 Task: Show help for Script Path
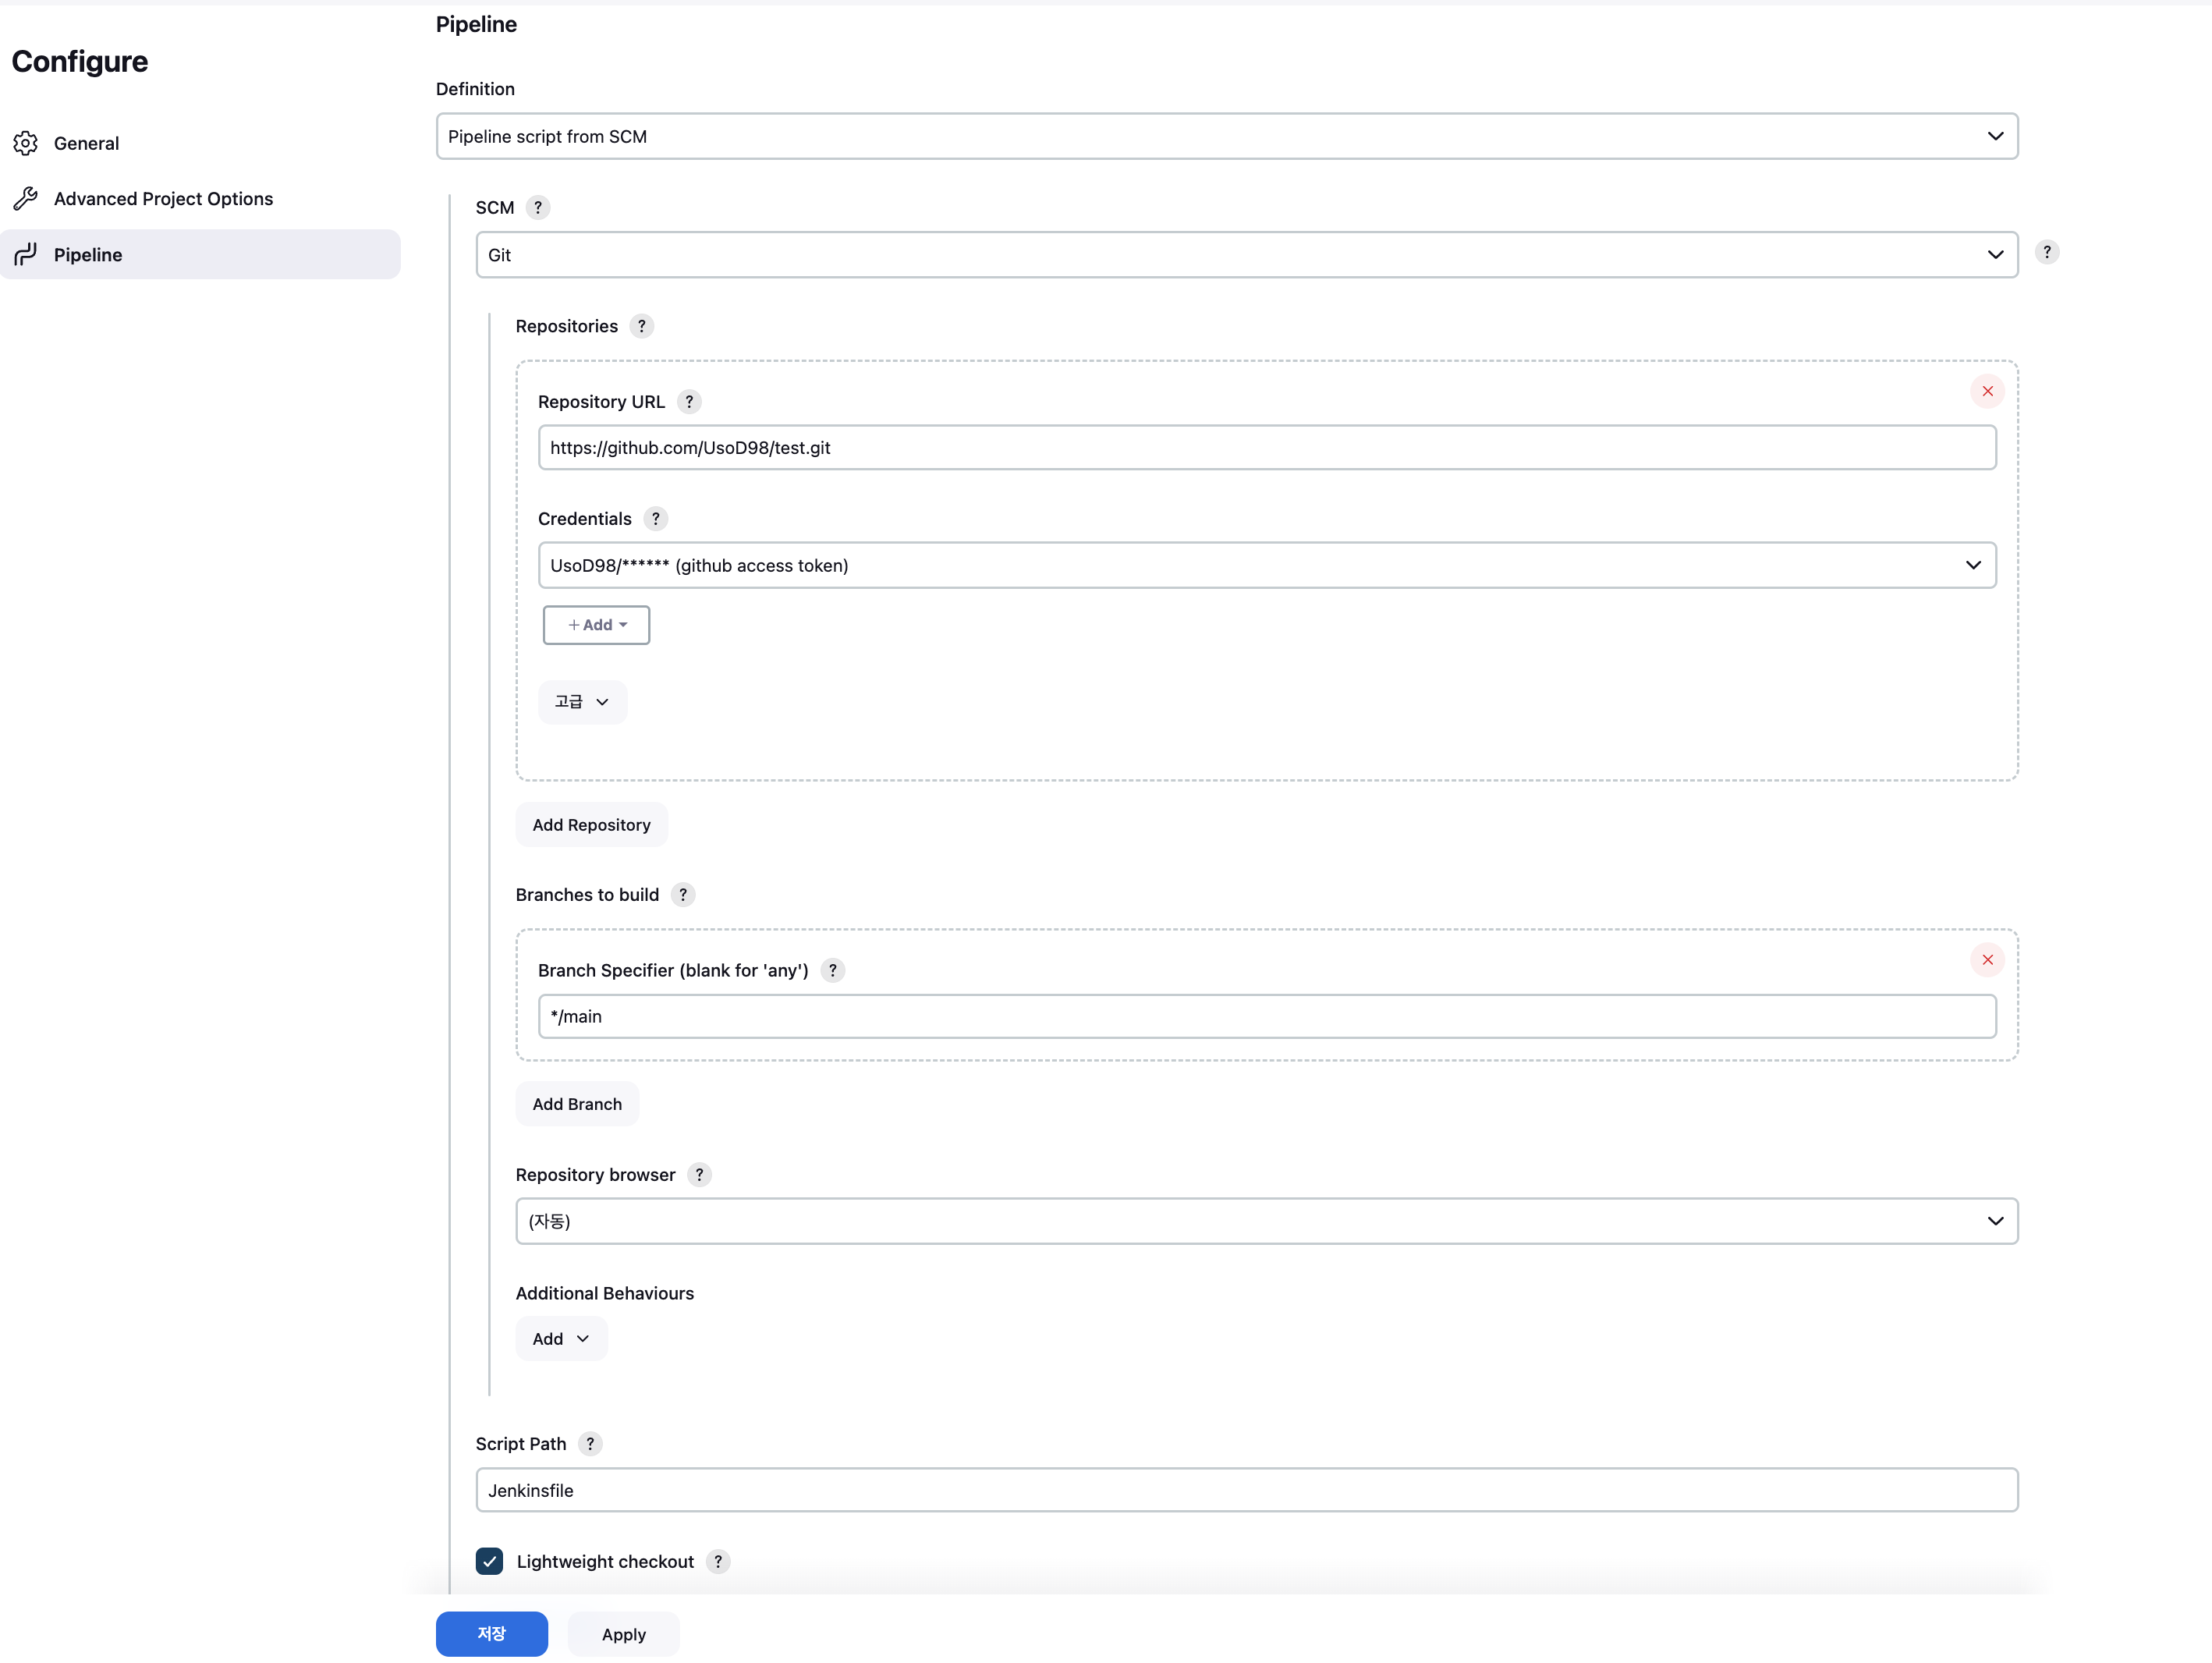pyautogui.click(x=590, y=1443)
